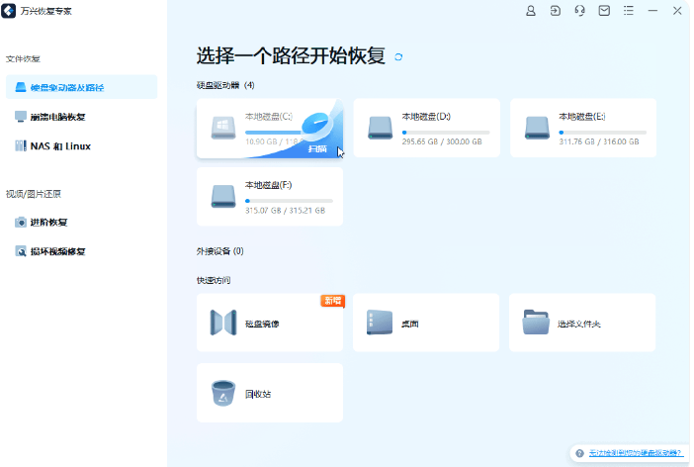Viewport: 694px width, 467px height.
Task: Click the recycle bin icon
Action: tap(223, 393)
